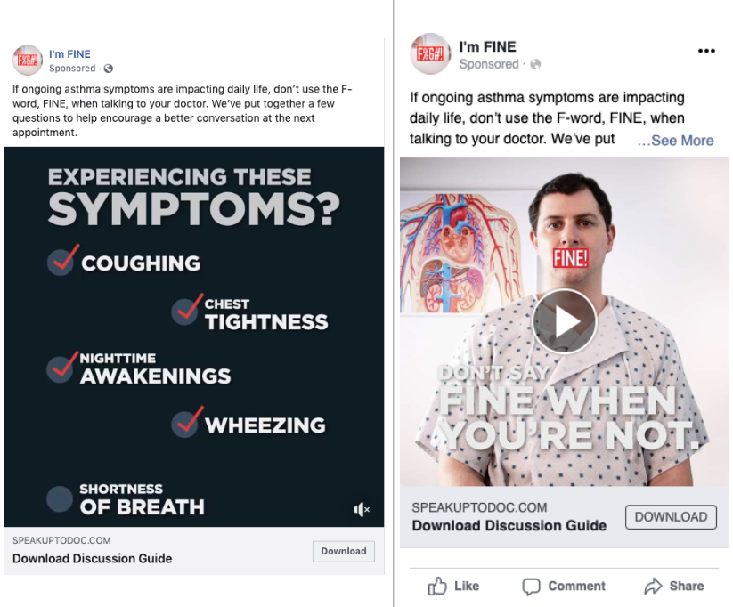Click the Coughing checkmark circle
The height and width of the screenshot is (607, 733).
(x=61, y=261)
